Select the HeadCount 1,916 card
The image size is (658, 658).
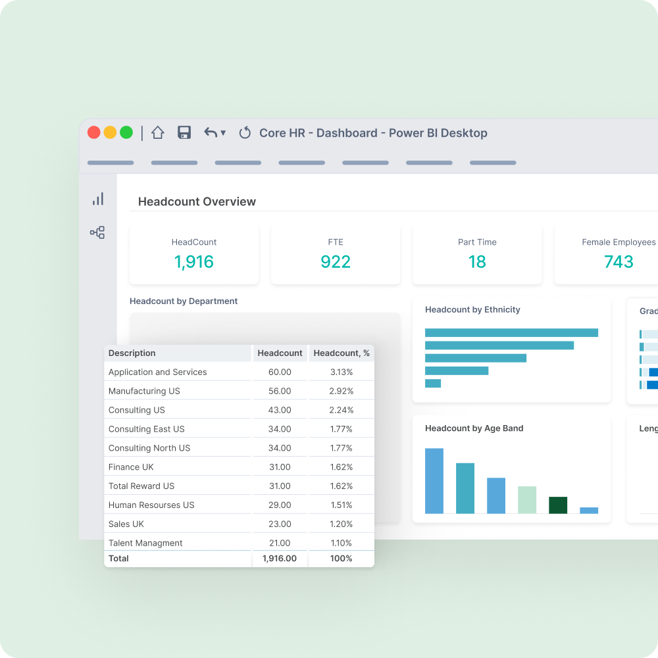pos(194,255)
